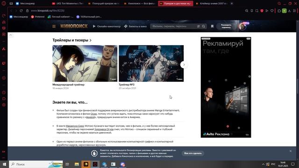Open the Билеты в кино link

135,26
